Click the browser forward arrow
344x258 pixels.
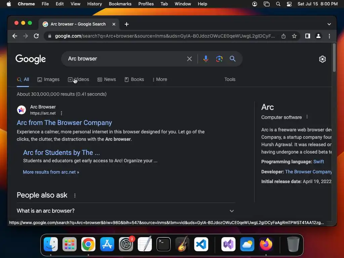[x=26, y=36]
